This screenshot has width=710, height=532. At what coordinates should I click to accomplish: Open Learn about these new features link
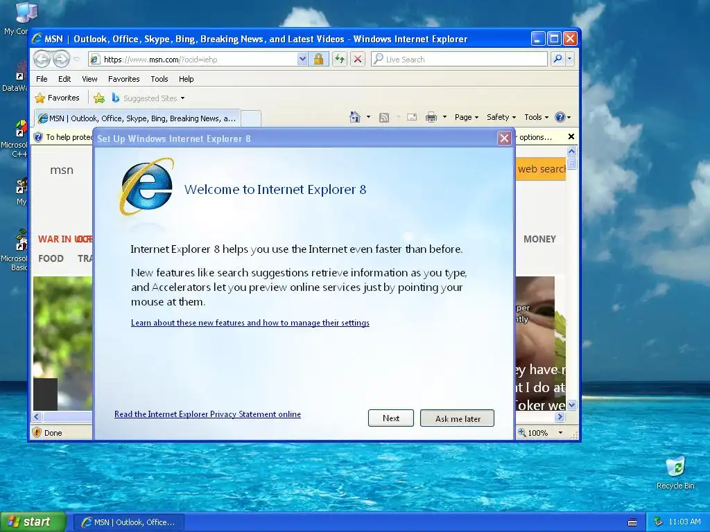pyautogui.click(x=250, y=323)
